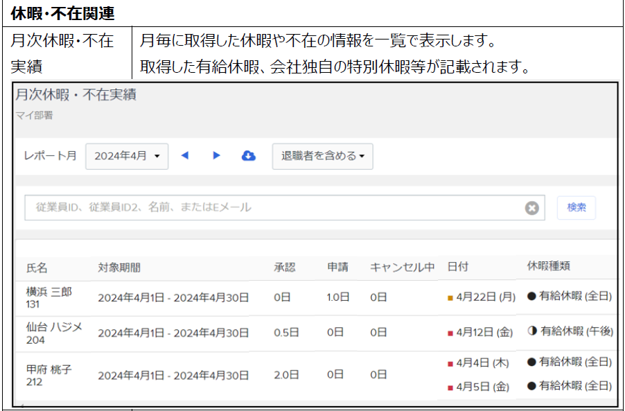Click the 対象期間 column header
Viewport: 625px width, 411px height.
(118, 268)
